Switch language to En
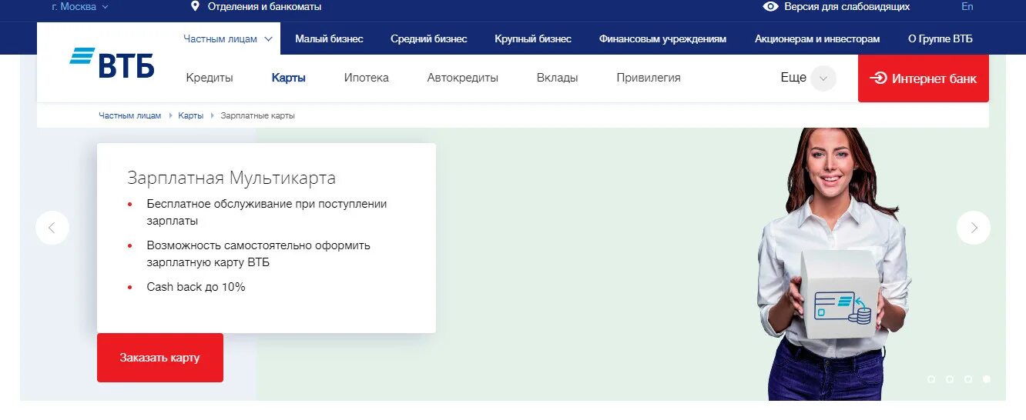This screenshot has width=1026, height=420. point(967,6)
